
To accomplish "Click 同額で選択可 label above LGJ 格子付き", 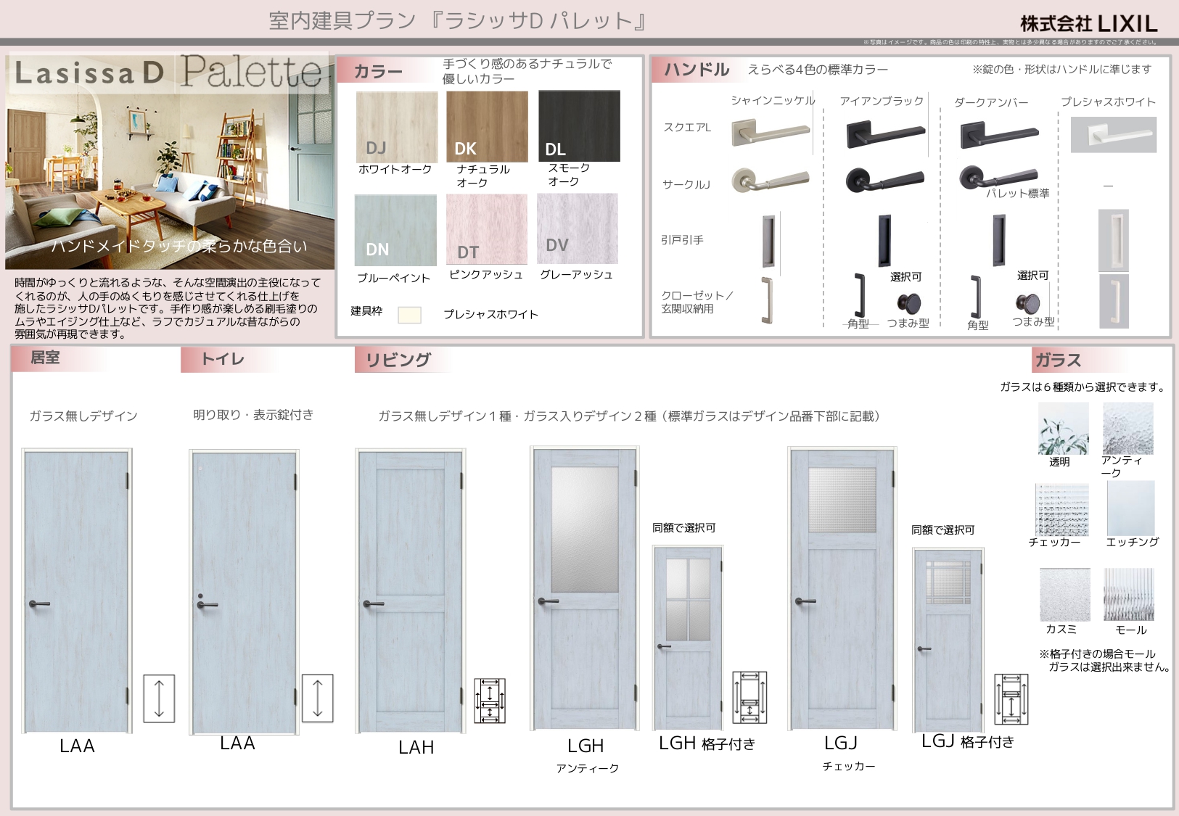I will click(x=942, y=530).
